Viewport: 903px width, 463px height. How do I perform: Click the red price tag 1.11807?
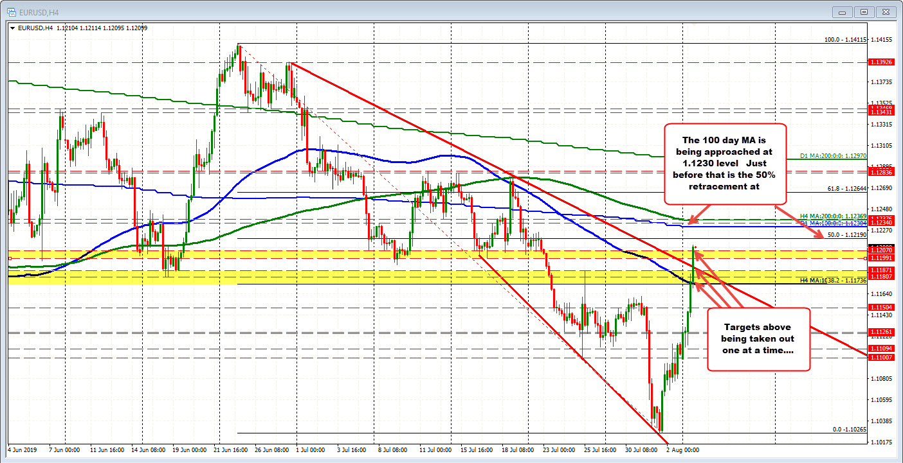tap(880, 276)
